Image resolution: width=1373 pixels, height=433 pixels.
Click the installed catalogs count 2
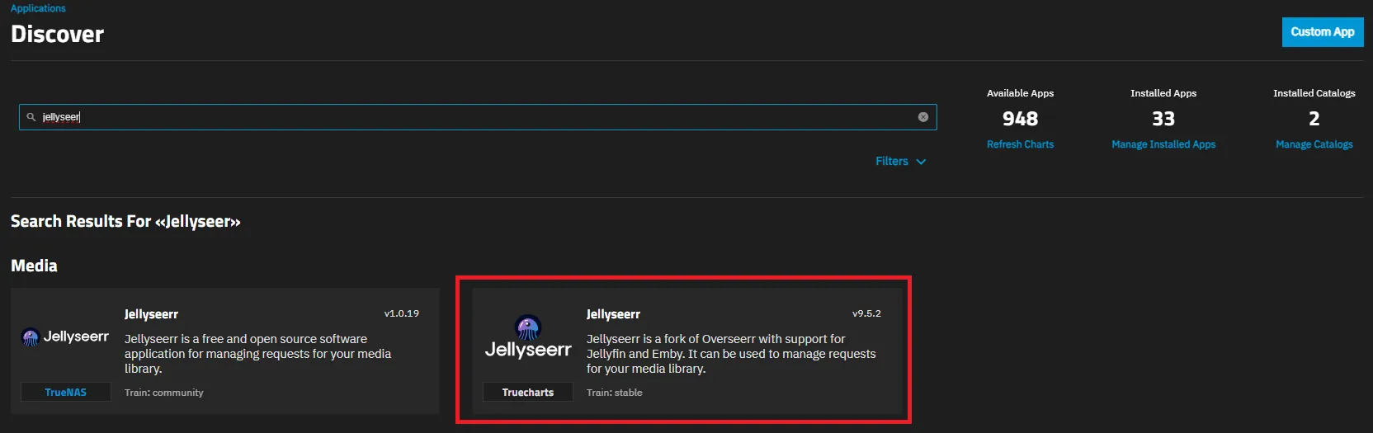click(1314, 119)
